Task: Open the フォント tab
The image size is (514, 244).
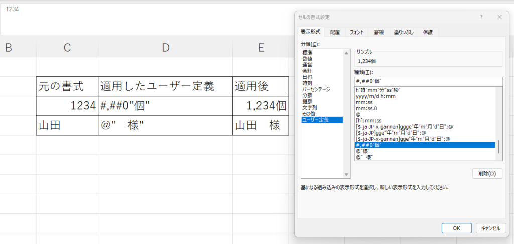Action: click(x=356, y=32)
